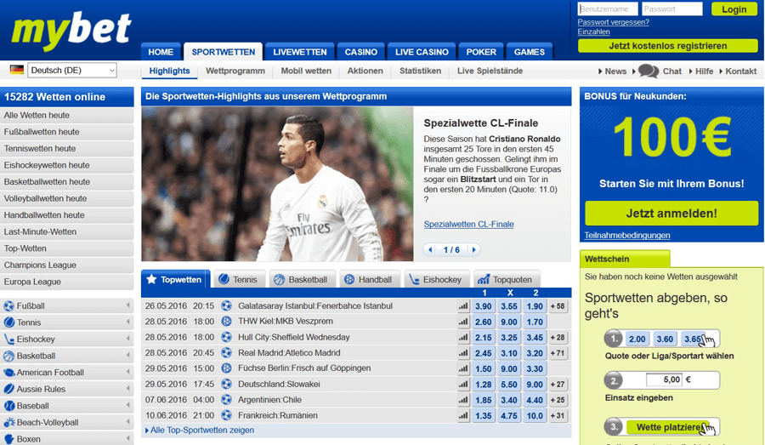Click the Boxen glove icon in sidebar
765x445 pixels.
click(x=8, y=439)
